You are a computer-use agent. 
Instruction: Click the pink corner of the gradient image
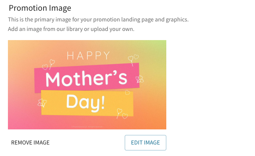(13, 125)
